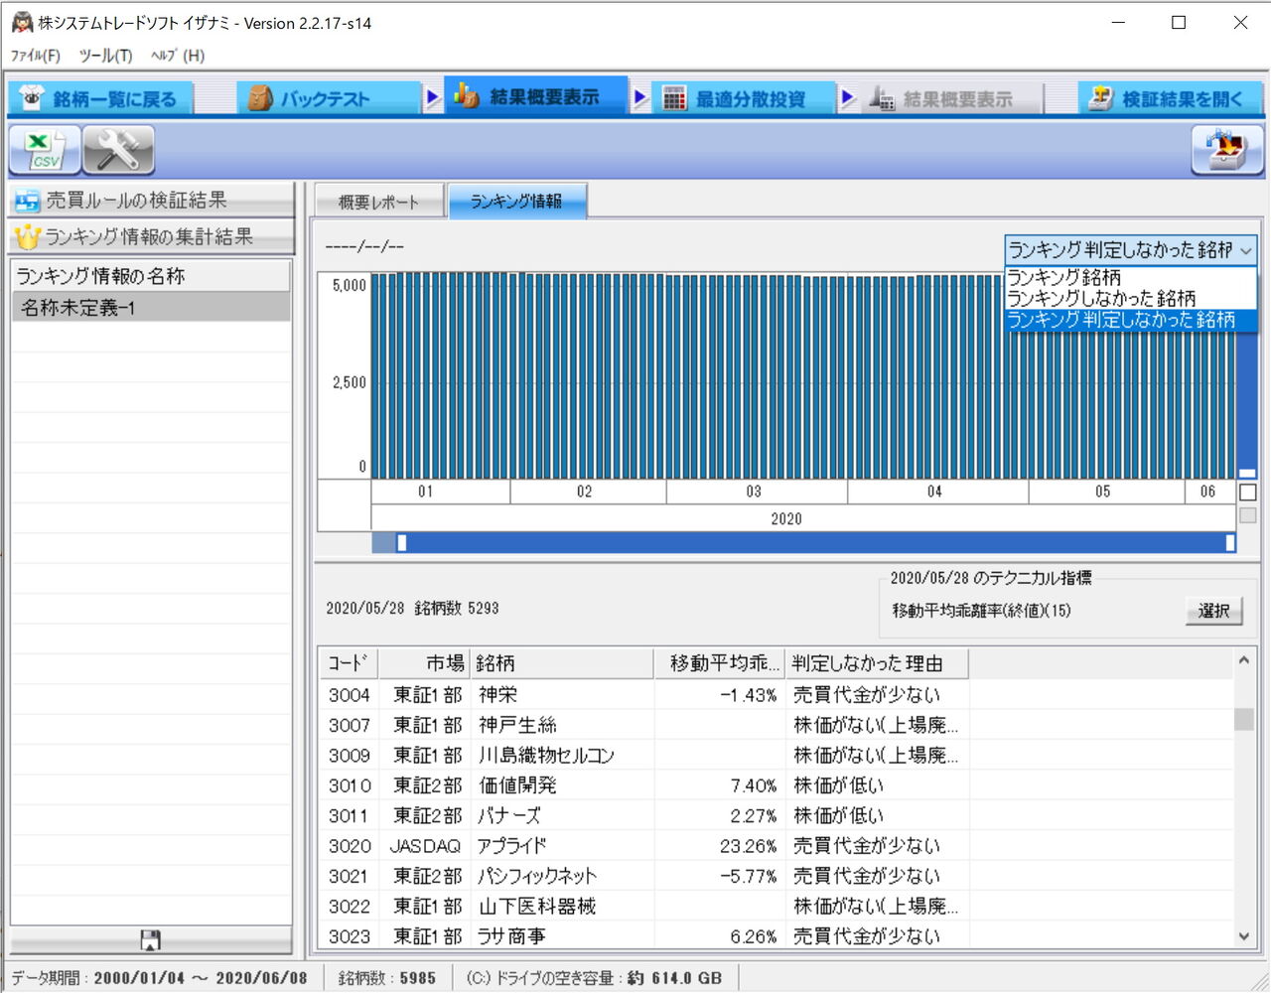Open settings via the wrench and hammer icon
Viewport: 1271px width, 993px height.
[118, 151]
